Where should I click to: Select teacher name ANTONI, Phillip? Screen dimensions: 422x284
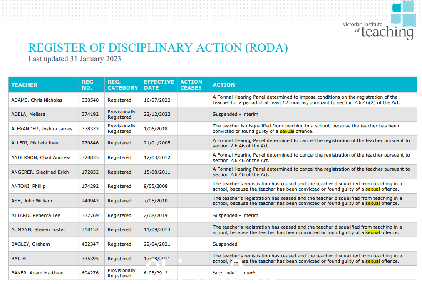pos(28,186)
